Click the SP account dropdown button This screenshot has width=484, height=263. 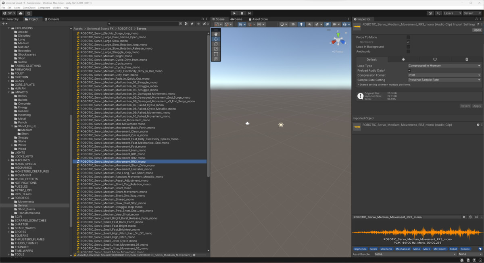[x=8, y=13]
